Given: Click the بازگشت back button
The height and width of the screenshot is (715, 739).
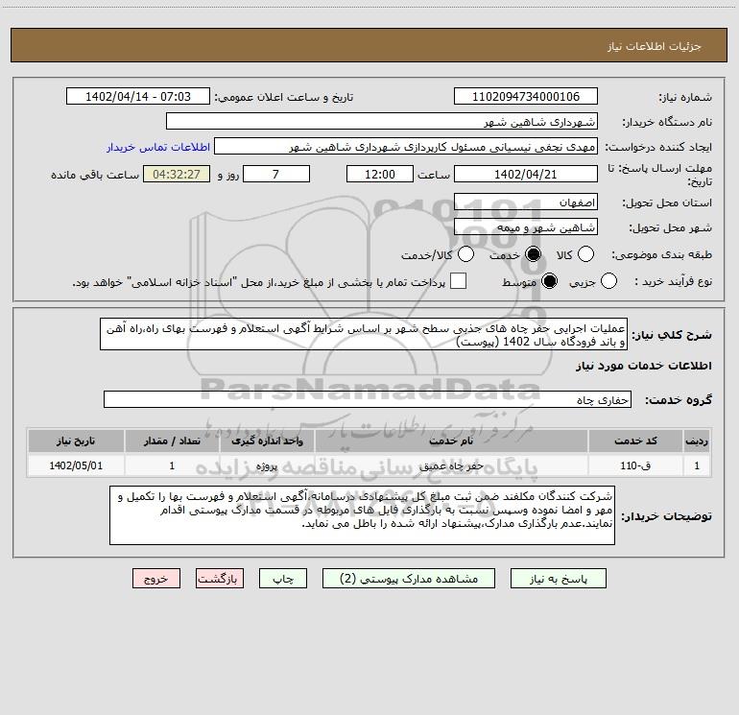Looking at the screenshot, I should pyautogui.click(x=220, y=579).
